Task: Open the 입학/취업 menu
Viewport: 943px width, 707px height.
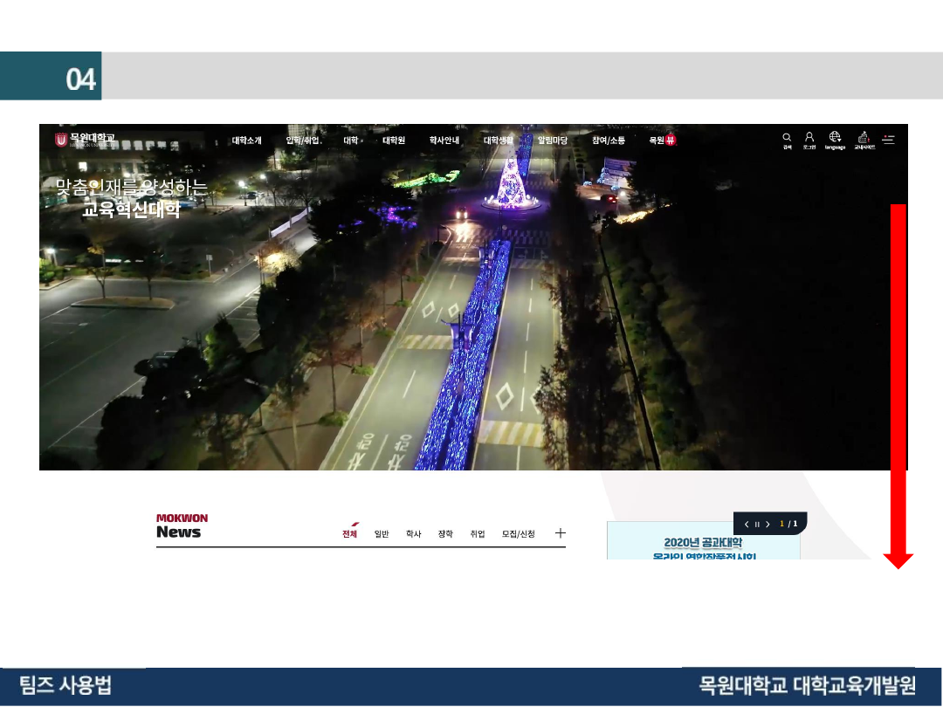Action: coord(302,141)
